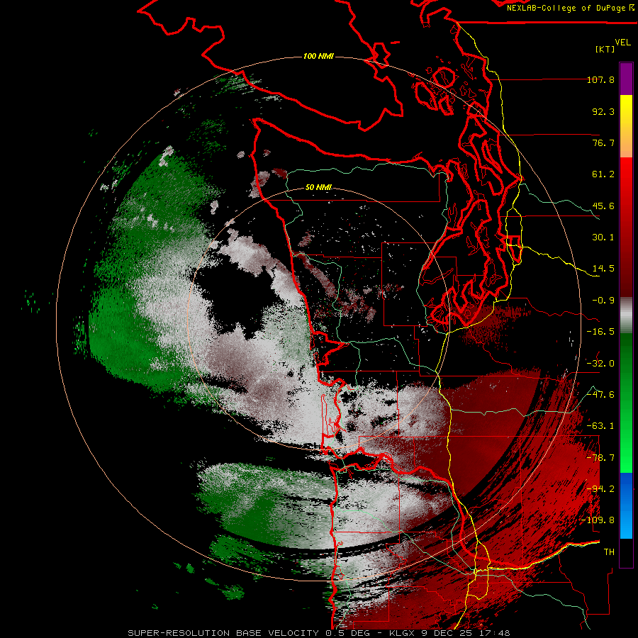Click the yellow-orange segment of velocity color bar
This screenshot has width=638, height=638.
[x=626, y=126]
